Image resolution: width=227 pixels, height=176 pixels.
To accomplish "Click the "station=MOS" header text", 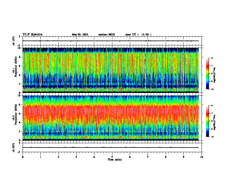I will pyautogui.click(x=107, y=35).
